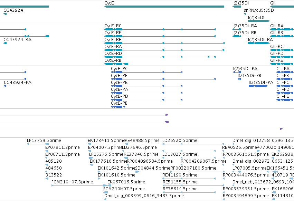The image size is (294, 201).
Task: Select CycE-PD protein label
Action: [x=120, y=96]
